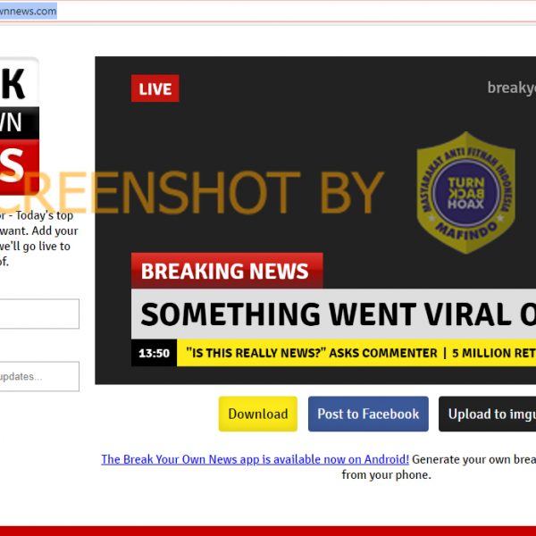This screenshot has width=536, height=536.
Task: Upload the image to imgur
Action: (x=487, y=414)
